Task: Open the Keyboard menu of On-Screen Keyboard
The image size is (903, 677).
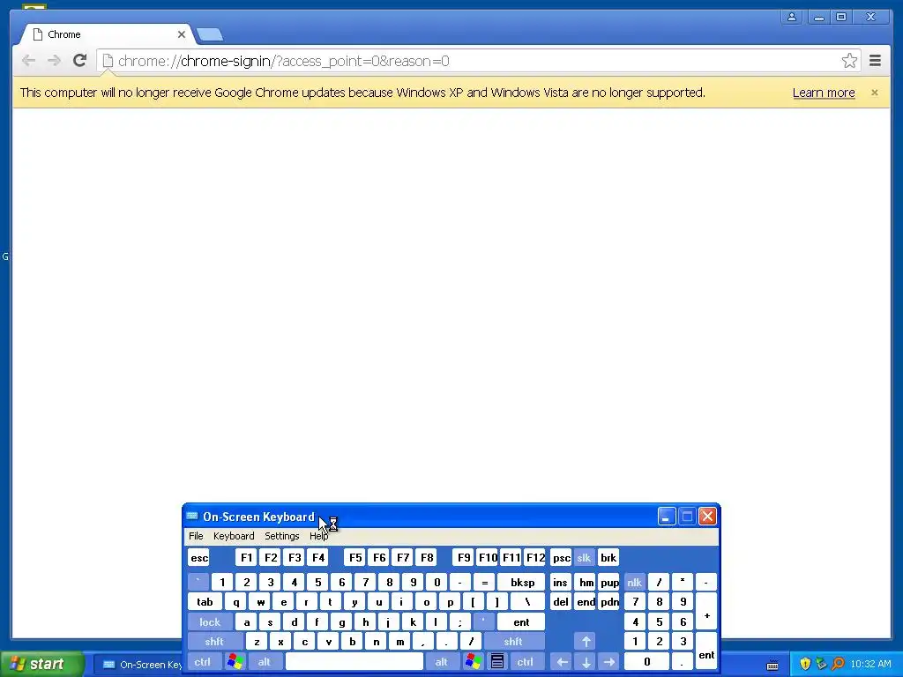Action: [233, 536]
